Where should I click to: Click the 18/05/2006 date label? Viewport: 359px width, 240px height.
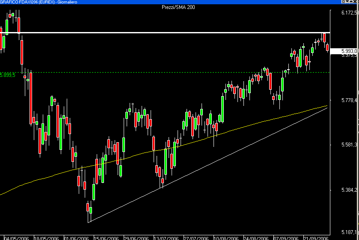click(x=47, y=238)
